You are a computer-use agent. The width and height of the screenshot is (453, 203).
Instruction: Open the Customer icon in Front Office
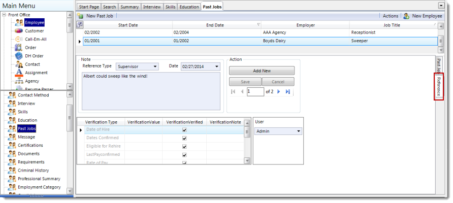[x=19, y=31]
